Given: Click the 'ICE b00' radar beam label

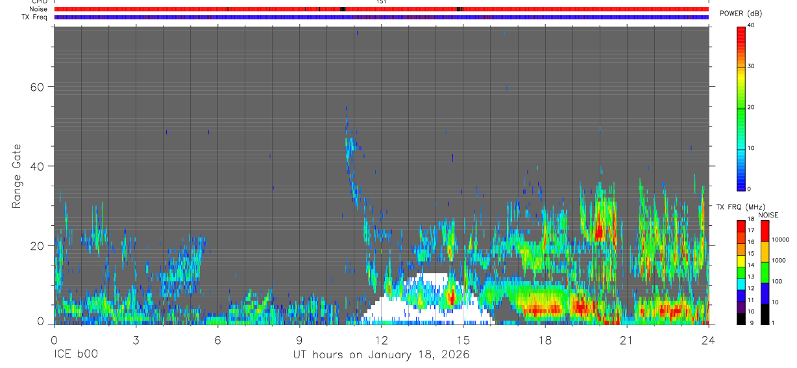Looking at the screenshot, I should click(x=76, y=355).
